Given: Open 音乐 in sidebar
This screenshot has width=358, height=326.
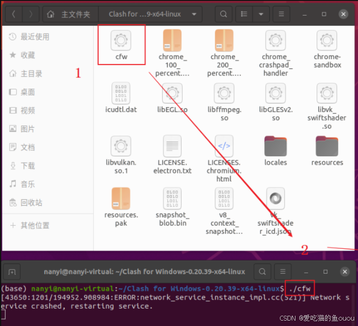Looking at the screenshot, I should [47, 184].
